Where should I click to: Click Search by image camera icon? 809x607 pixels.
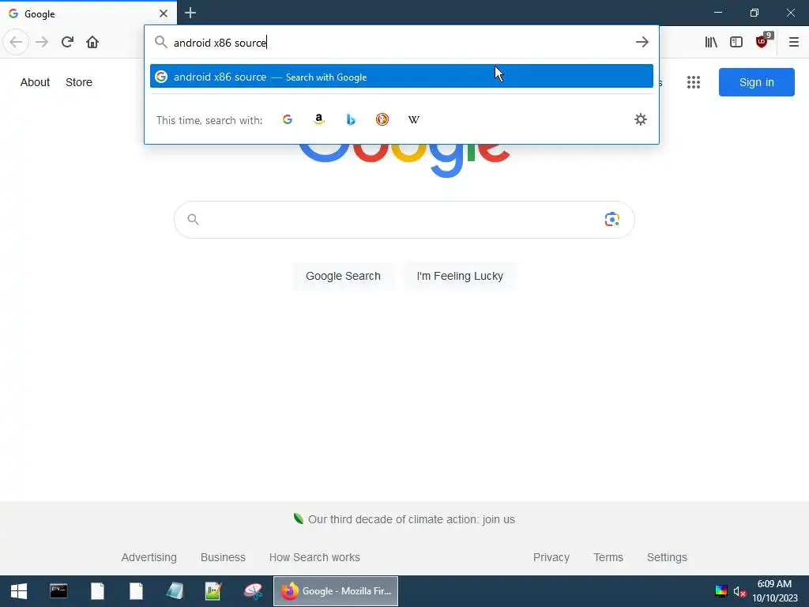pyautogui.click(x=612, y=220)
